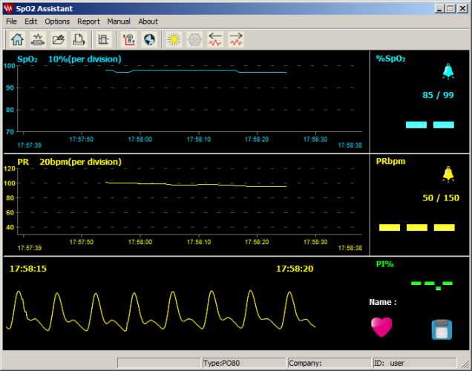Click the right-arrow waveform scroll icon

[236, 39]
